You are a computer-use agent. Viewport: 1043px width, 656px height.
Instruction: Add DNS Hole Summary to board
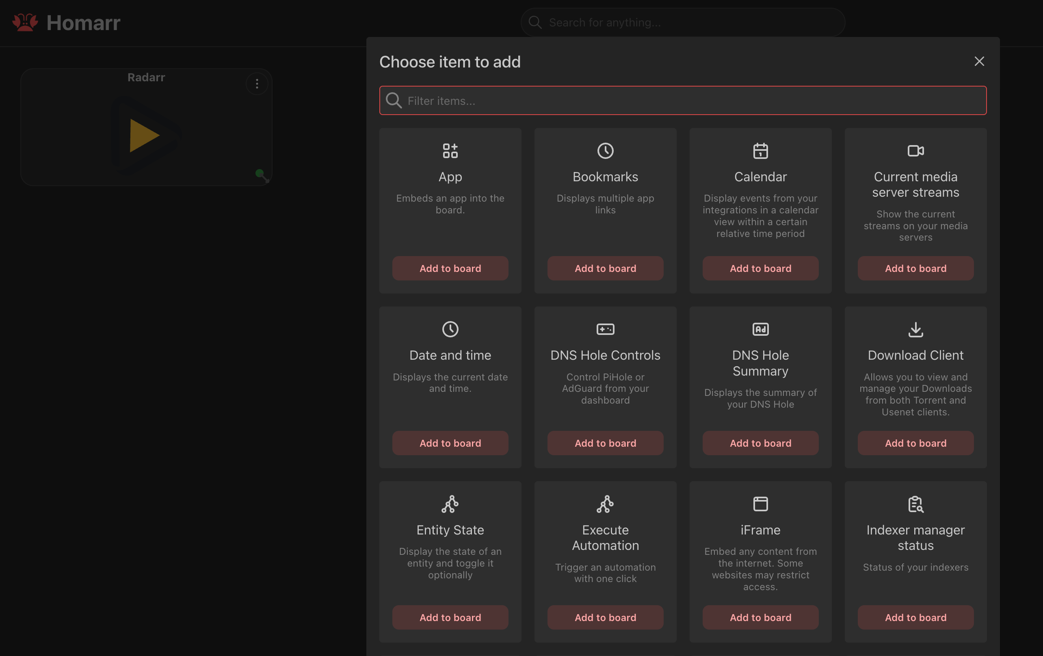click(760, 443)
